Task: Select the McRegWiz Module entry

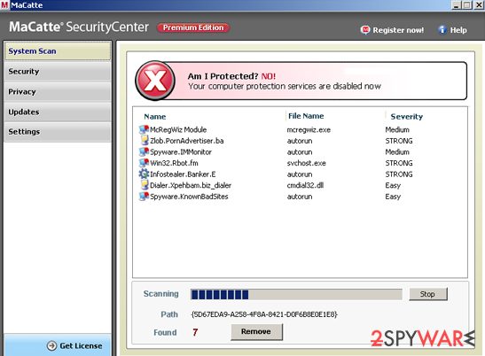Action: tap(178, 129)
